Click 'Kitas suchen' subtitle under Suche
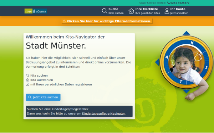Screen dimensions: 214x133 click(116, 13)
